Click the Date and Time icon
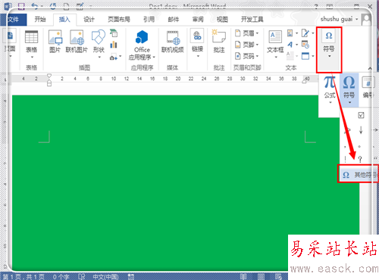The height and width of the screenshot is (280, 379). [x=305, y=45]
